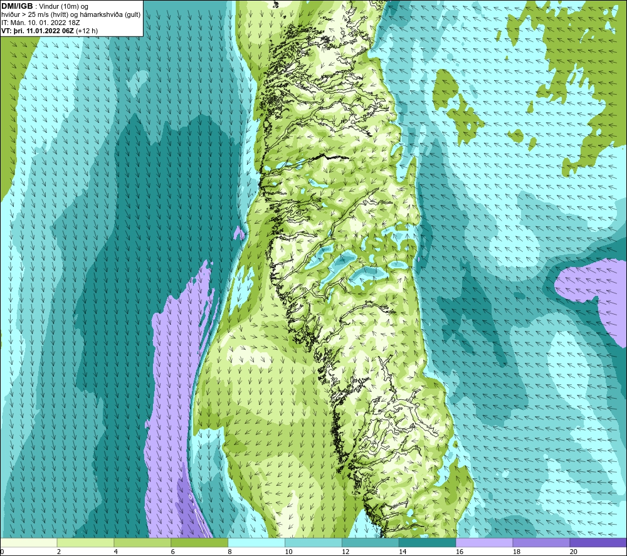Click the "8" scale label
Image resolution: width=627 pixels, height=556 pixels.
pos(230,552)
